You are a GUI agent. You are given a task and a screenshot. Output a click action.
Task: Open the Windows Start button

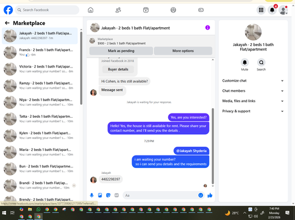coord(4,213)
